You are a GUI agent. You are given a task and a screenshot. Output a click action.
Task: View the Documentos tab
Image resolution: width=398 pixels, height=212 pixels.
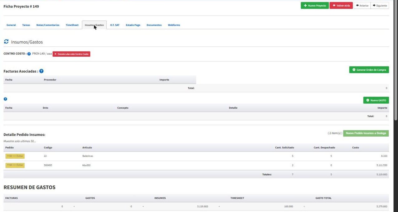[x=154, y=25]
